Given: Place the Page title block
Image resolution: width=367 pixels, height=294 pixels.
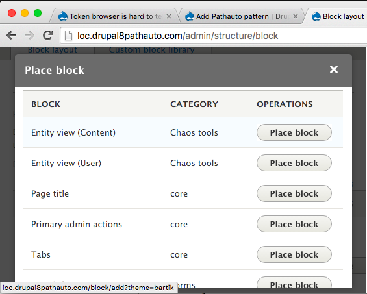Looking at the screenshot, I should click(294, 193).
